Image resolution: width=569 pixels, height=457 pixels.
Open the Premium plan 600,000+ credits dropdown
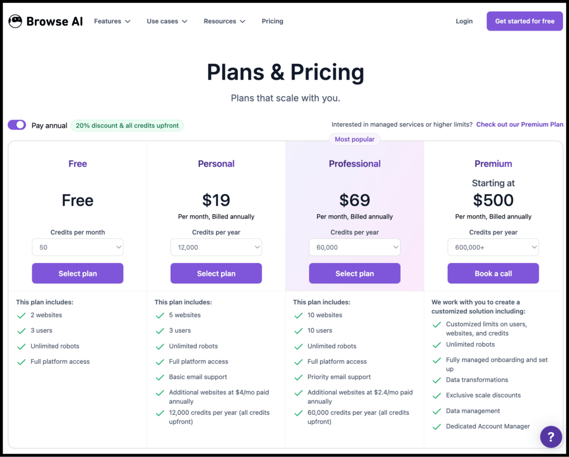pos(493,247)
